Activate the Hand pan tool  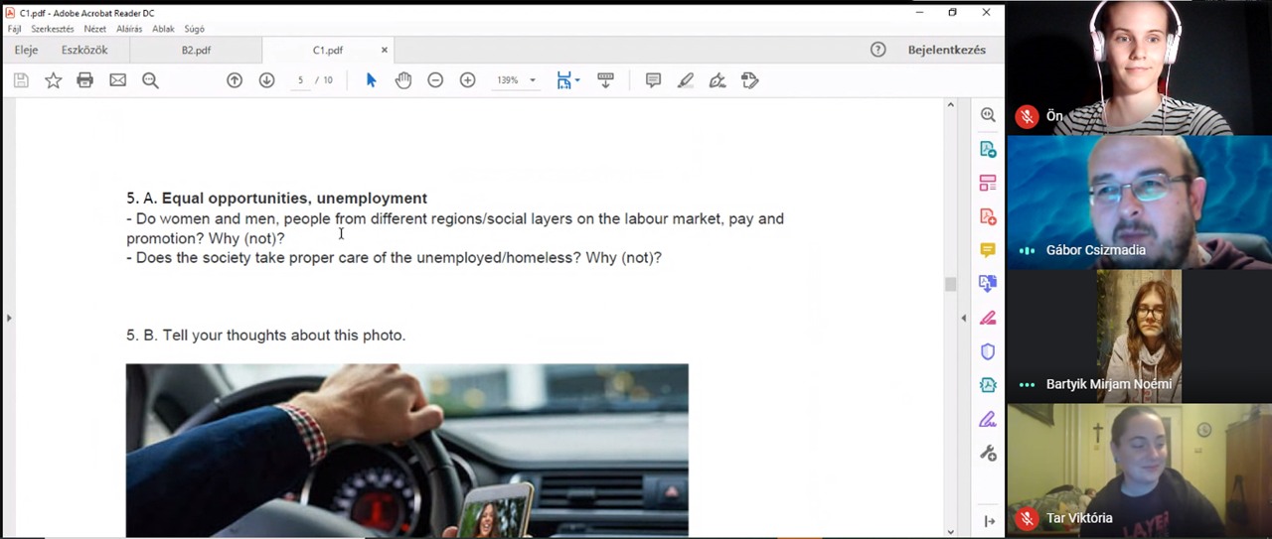click(x=402, y=80)
